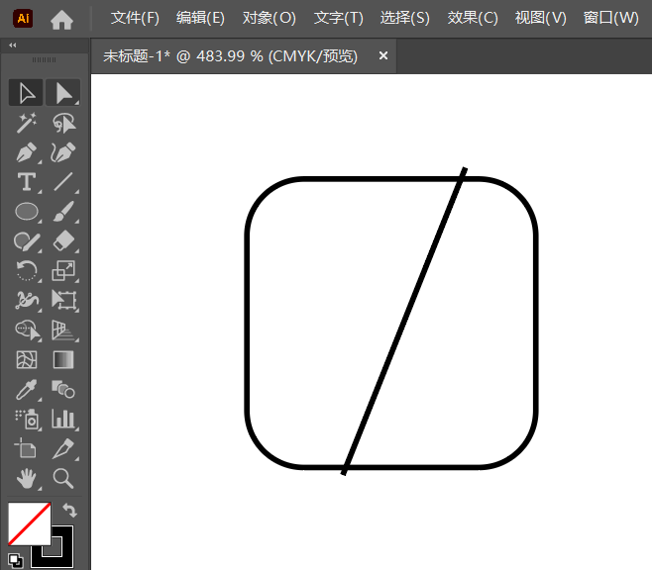Pick the Gradient tool
The width and height of the screenshot is (652, 570).
63,359
